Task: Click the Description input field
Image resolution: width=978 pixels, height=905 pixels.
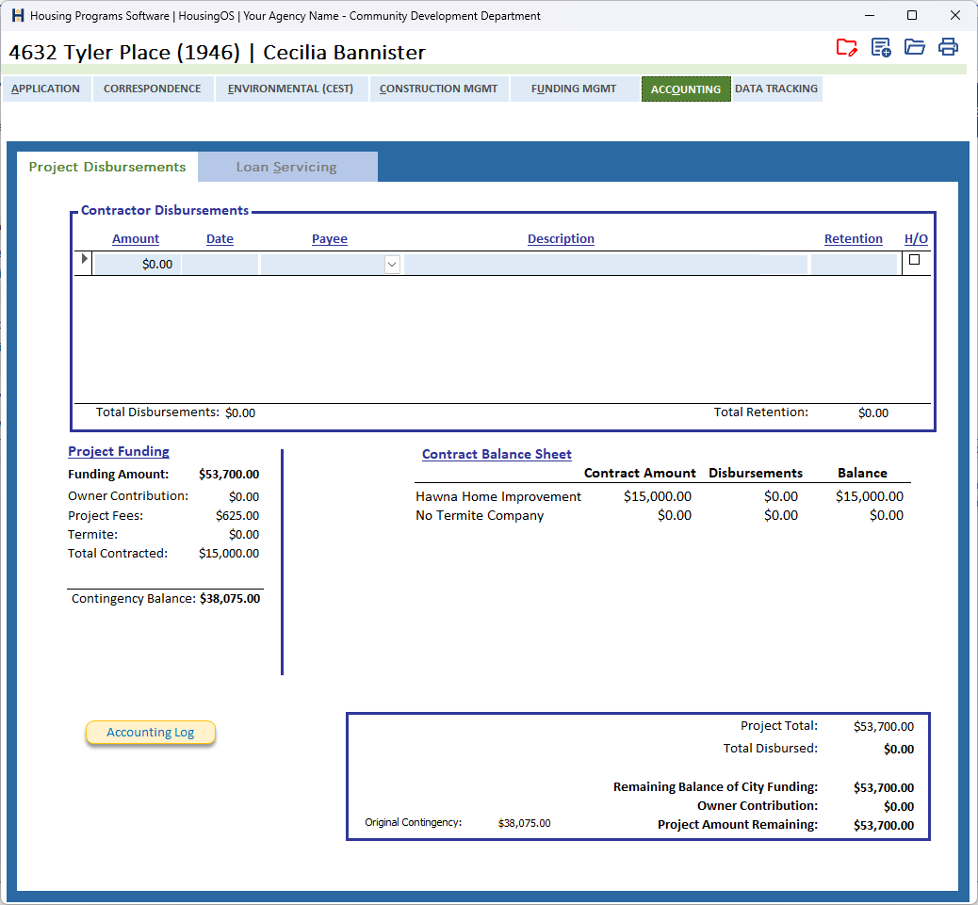Action: (606, 265)
